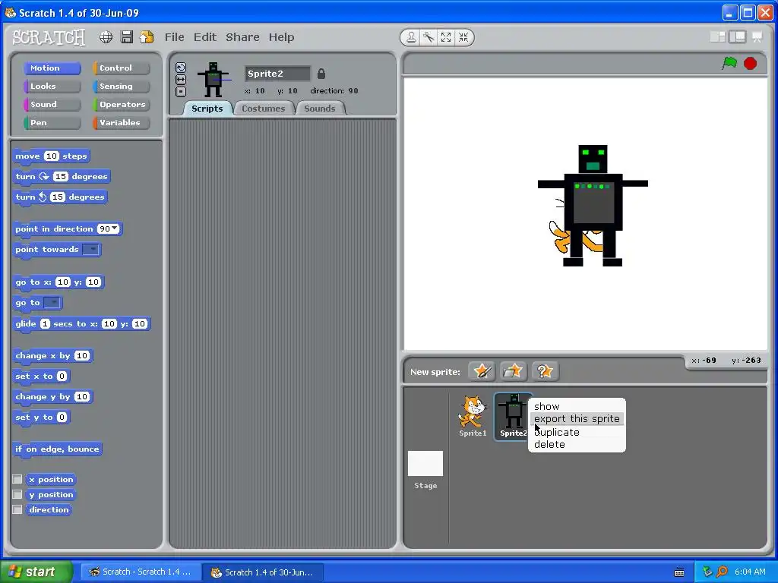Enable the direction stage monitor
This screenshot has width=778, height=583.
pyautogui.click(x=17, y=509)
